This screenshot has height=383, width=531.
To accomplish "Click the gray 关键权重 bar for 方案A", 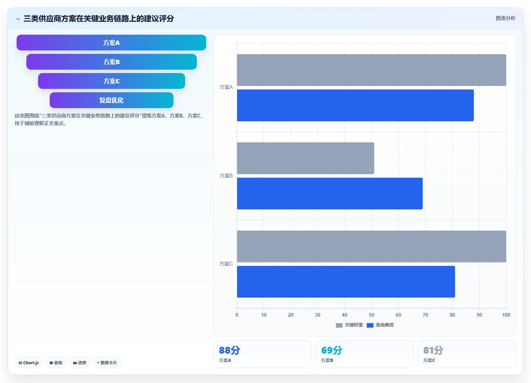I will point(371,70).
